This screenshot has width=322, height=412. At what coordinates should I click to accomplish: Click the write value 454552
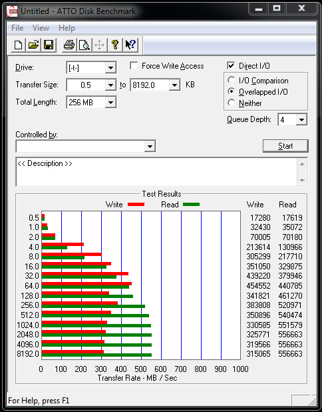[x=258, y=285]
